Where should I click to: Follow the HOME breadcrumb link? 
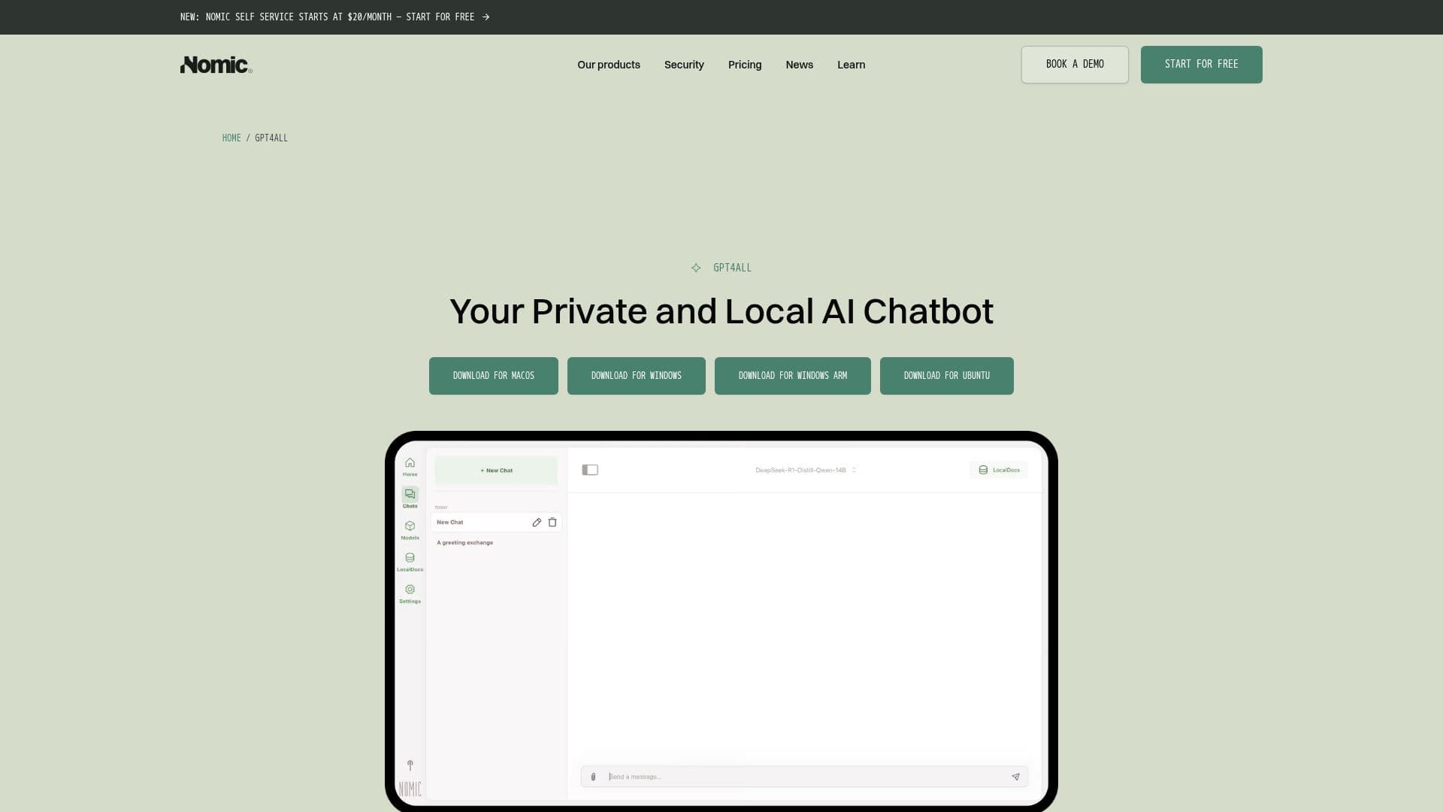[231, 138]
